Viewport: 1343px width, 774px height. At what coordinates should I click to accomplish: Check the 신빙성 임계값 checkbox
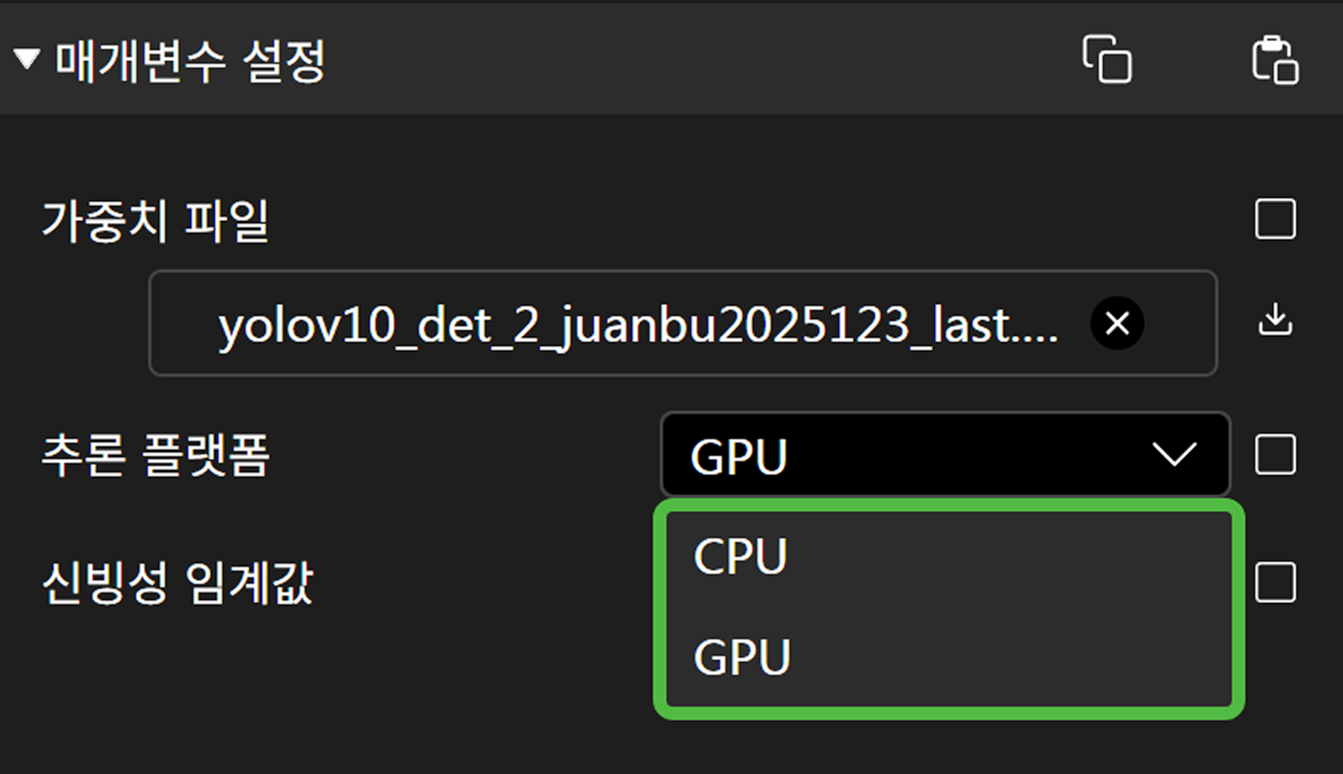coord(1275,582)
